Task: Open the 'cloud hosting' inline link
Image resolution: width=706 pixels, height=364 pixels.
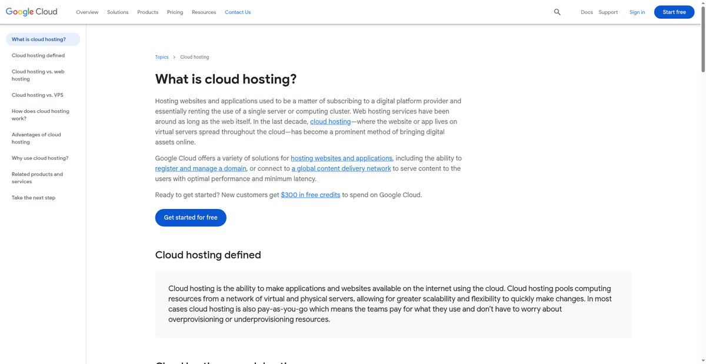Action: tap(330, 122)
